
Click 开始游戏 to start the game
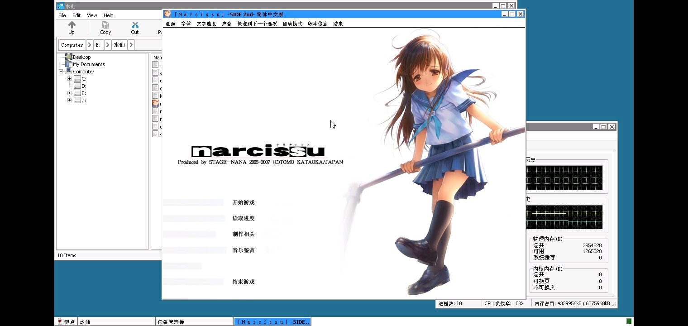[244, 202]
